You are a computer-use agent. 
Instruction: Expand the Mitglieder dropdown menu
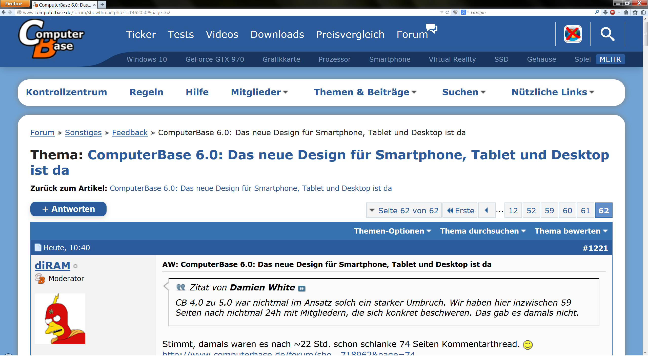(x=259, y=92)
